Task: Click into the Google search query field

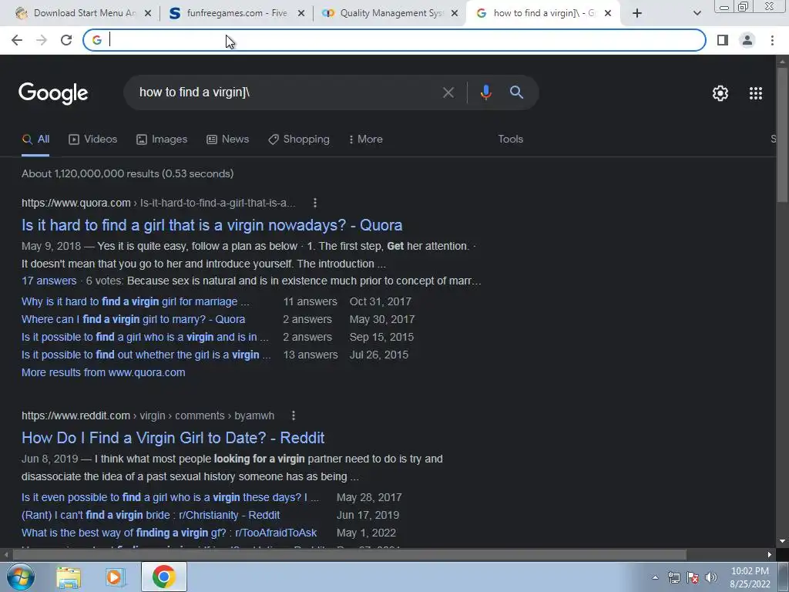Action: [x=284, y=92]
